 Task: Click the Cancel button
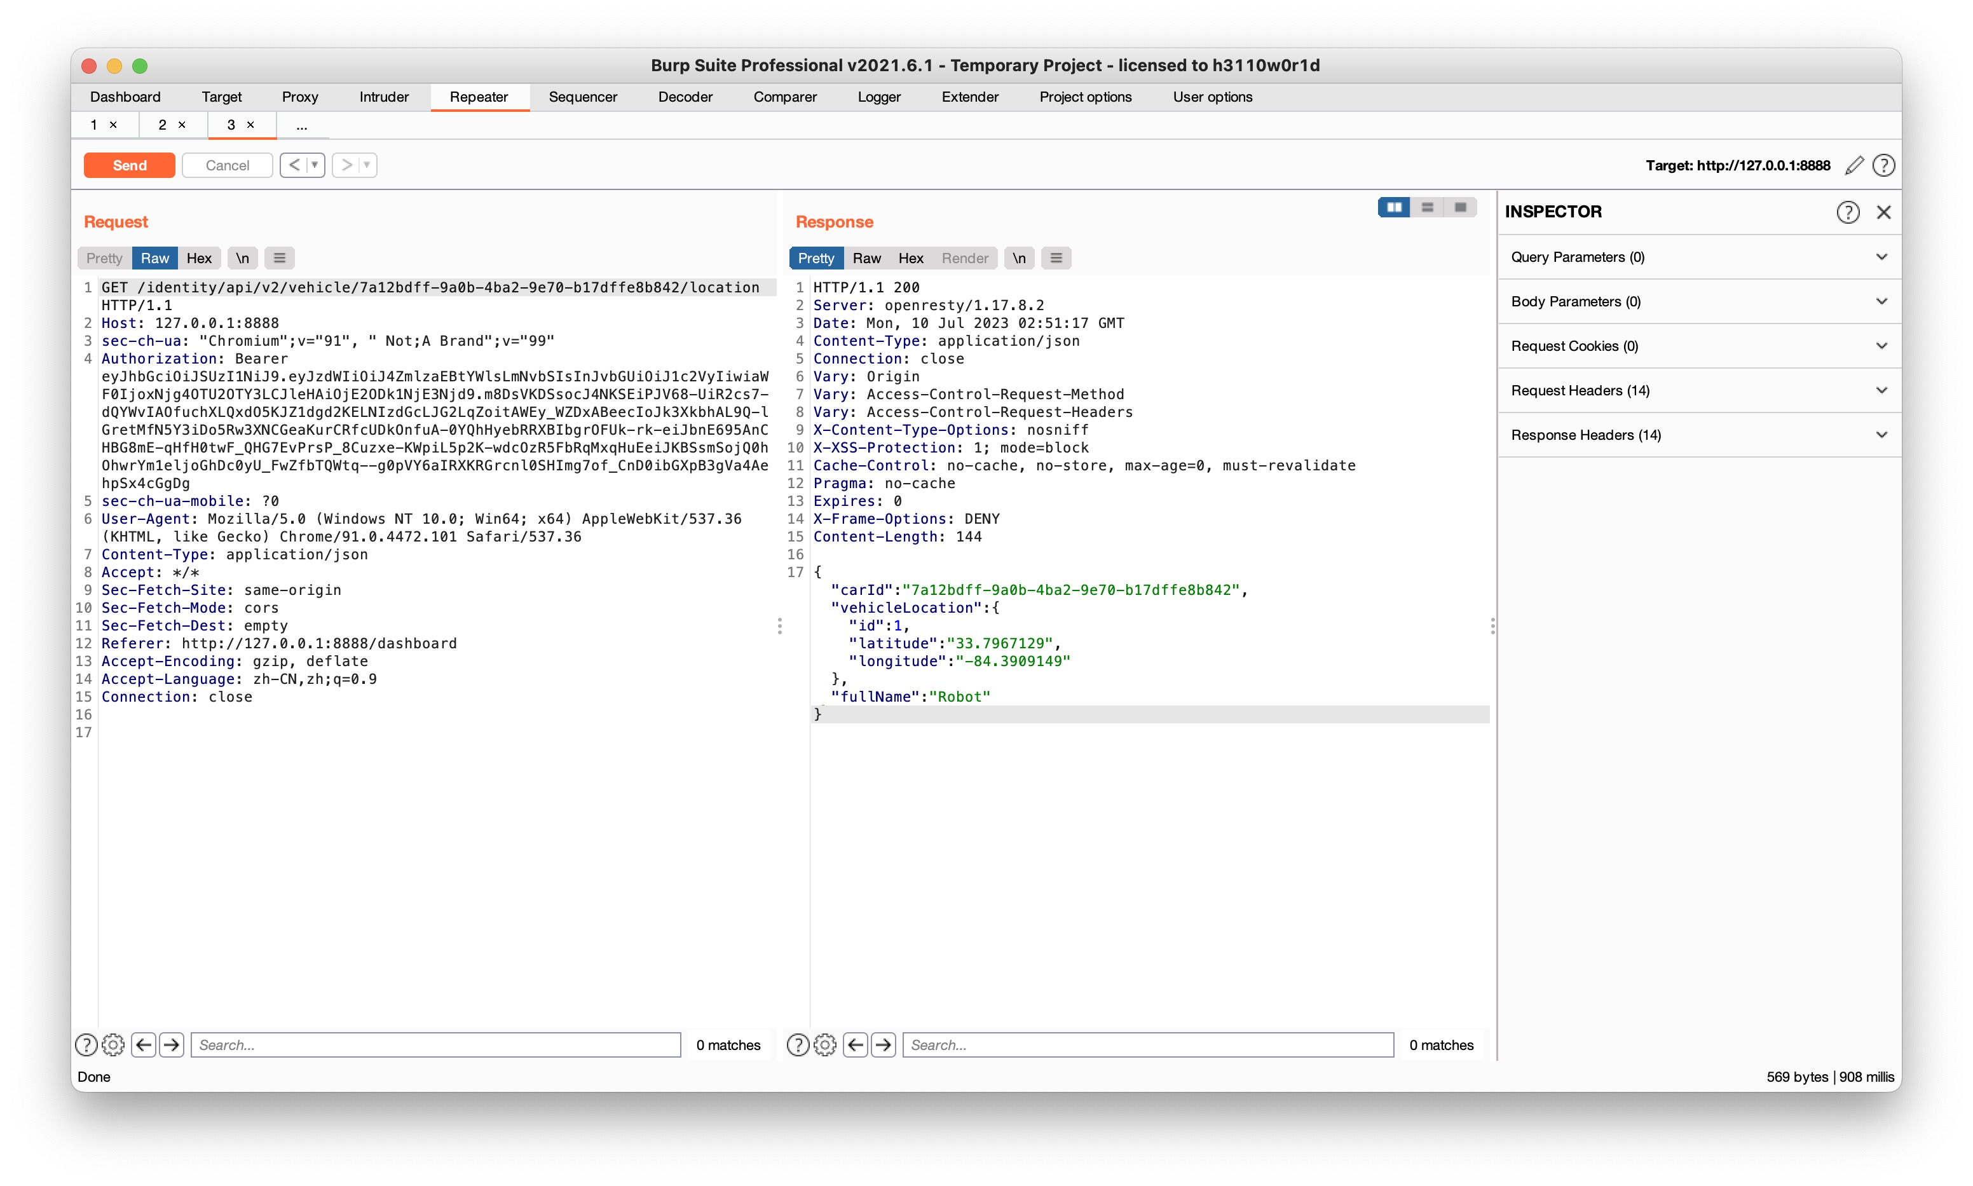227,165
